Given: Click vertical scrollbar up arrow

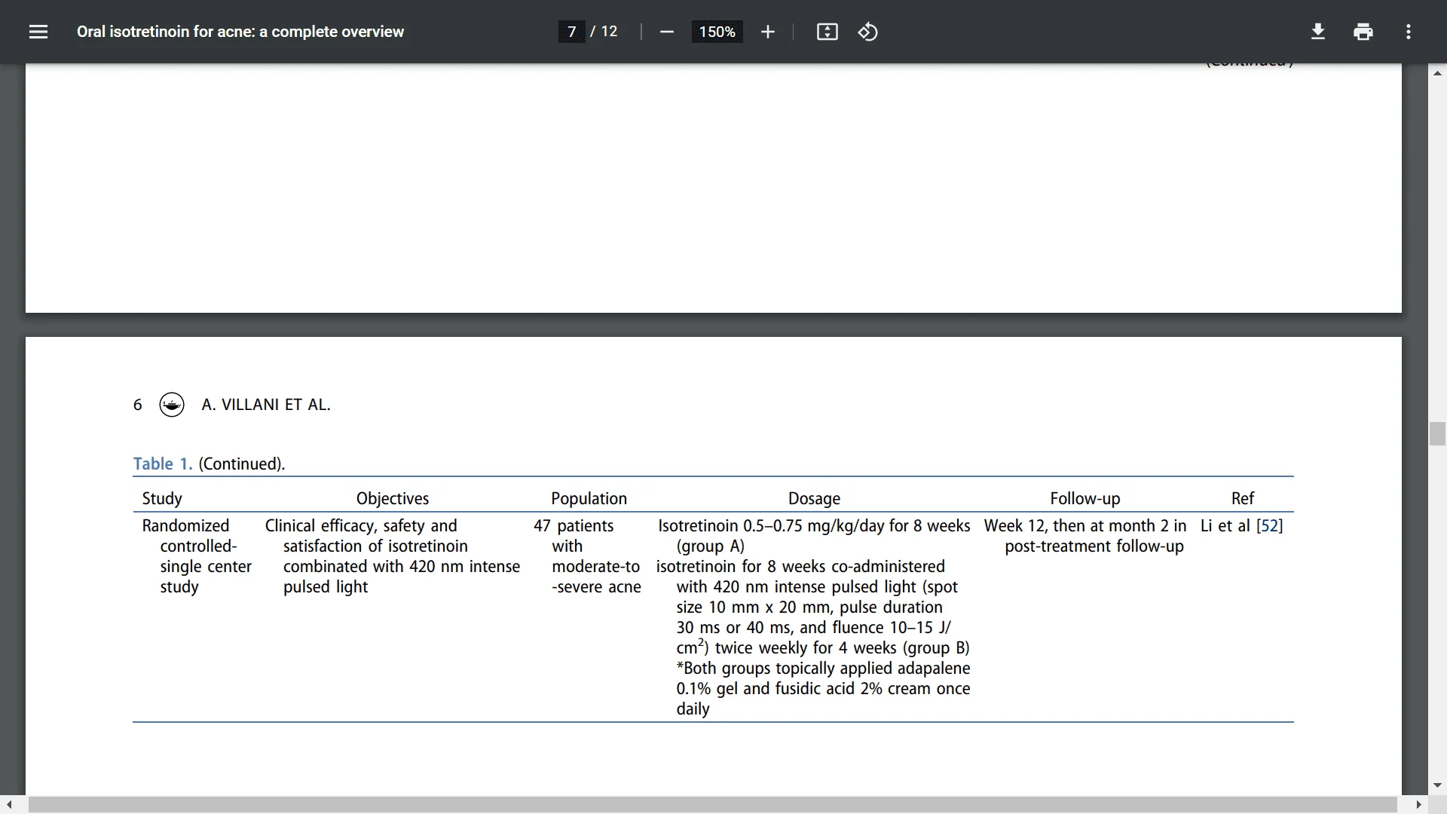Looking at the screenshot, I should click(x=1437, y=73).
